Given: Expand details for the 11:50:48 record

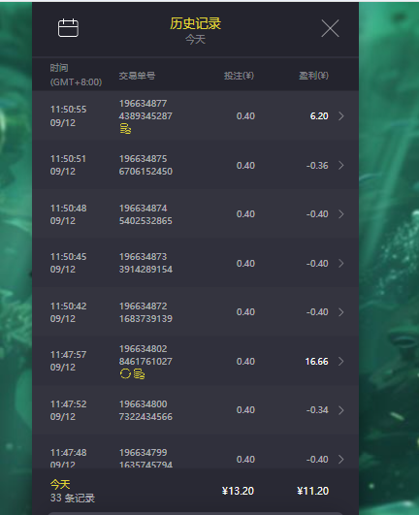Looking at the screenshot, I should pos(341,214).
